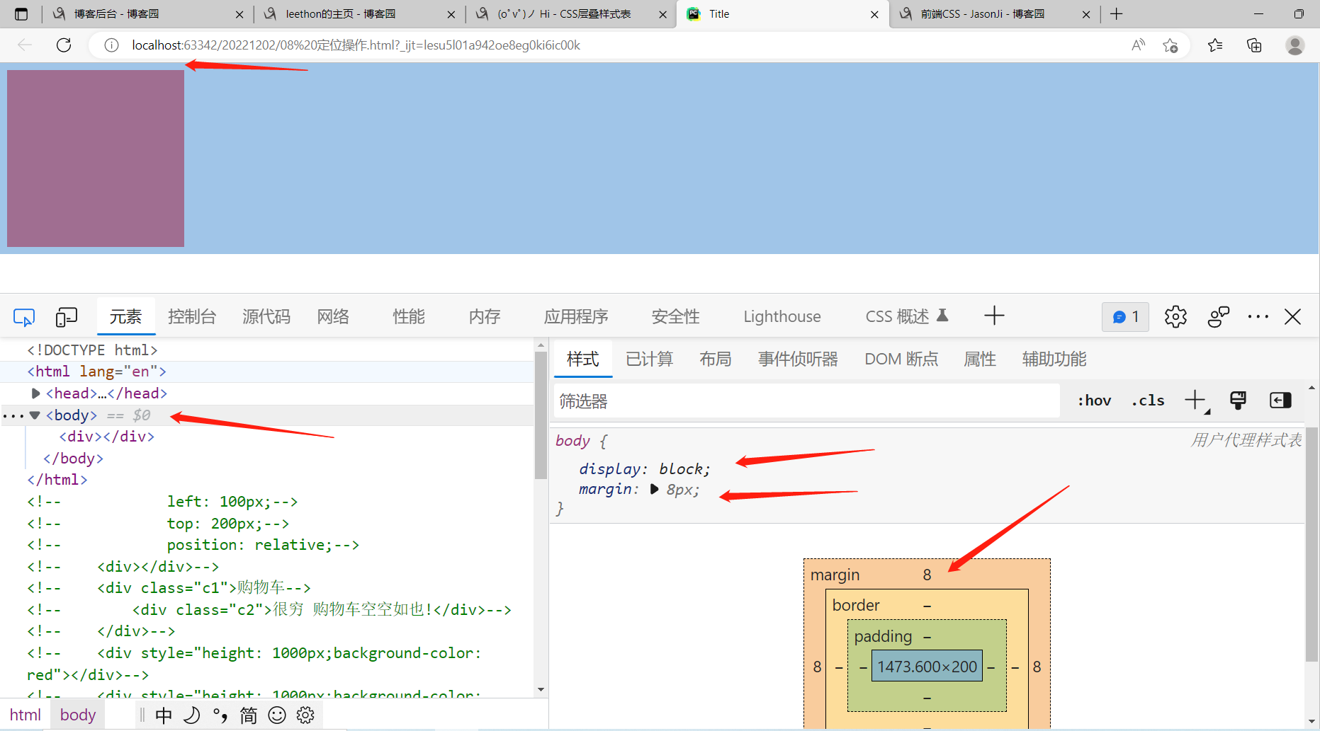The image size is (1320, 731).
Task: Open the 网络 network tab
Action: pyautogui.click(x=333, y=316)
